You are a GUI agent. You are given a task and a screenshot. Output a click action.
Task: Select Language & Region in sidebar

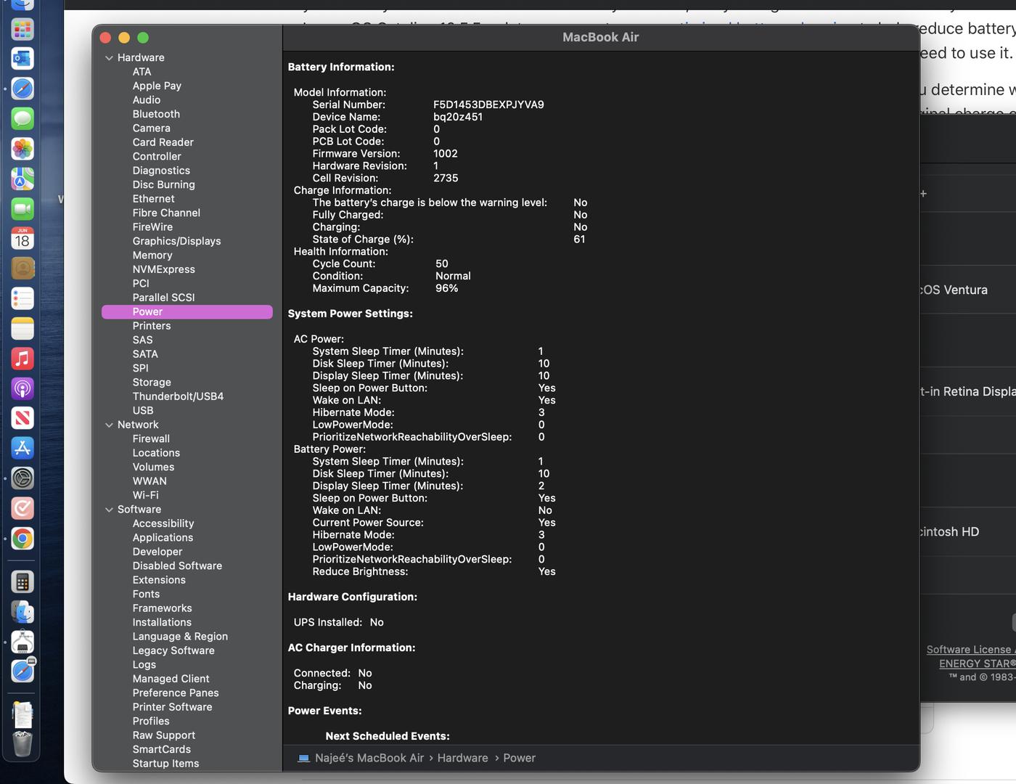tap(180, 637)
